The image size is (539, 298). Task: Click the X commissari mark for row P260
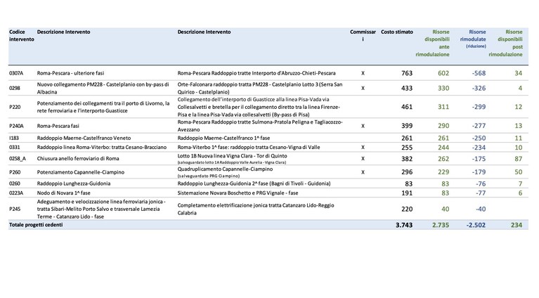pyautogui.click(x=363, y=172)
